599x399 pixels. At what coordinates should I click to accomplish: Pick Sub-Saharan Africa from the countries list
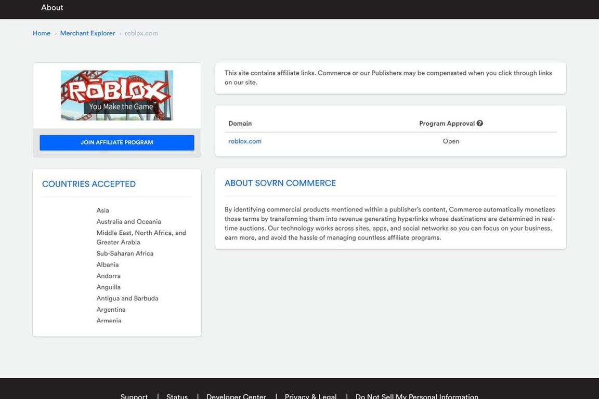[125, 253]
